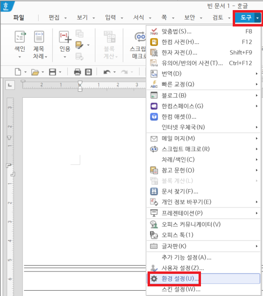Viewport: 263px width, 296px height.
Task: Open the 쪽 menu
Action: coord(164,17)
